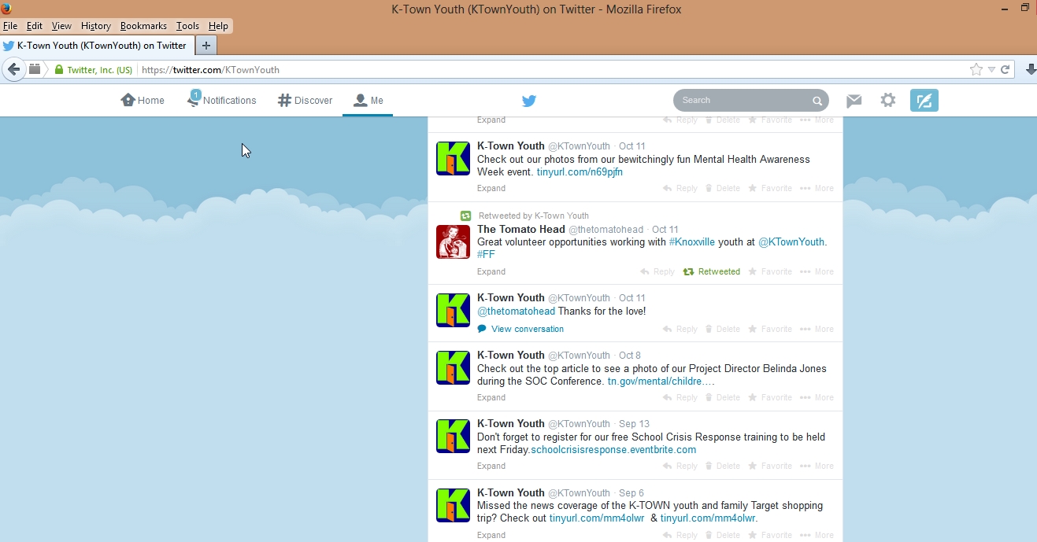Open direct messages envelope icon
The image size is (1037, 542).
coord(854,101)
